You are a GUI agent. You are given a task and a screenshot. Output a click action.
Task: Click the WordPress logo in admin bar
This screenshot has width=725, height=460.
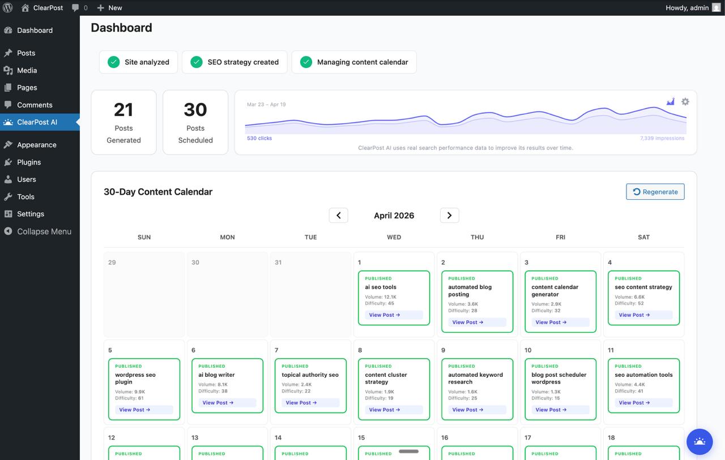pos(8,8)
